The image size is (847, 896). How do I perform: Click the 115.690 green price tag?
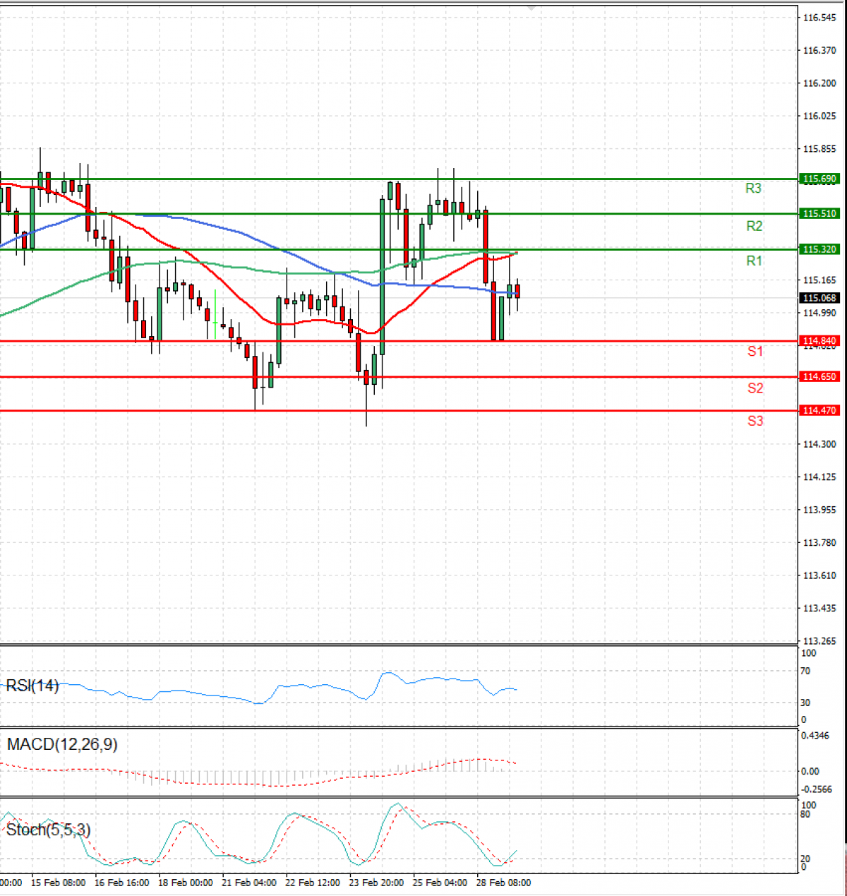[819, 179]
